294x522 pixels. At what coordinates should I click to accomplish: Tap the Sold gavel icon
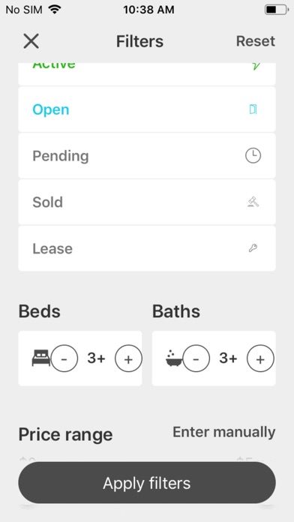click(253, 202)
